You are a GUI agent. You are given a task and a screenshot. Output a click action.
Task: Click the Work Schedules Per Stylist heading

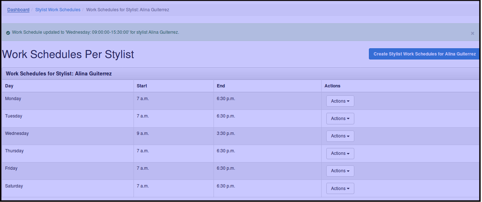tap(68, 54)
